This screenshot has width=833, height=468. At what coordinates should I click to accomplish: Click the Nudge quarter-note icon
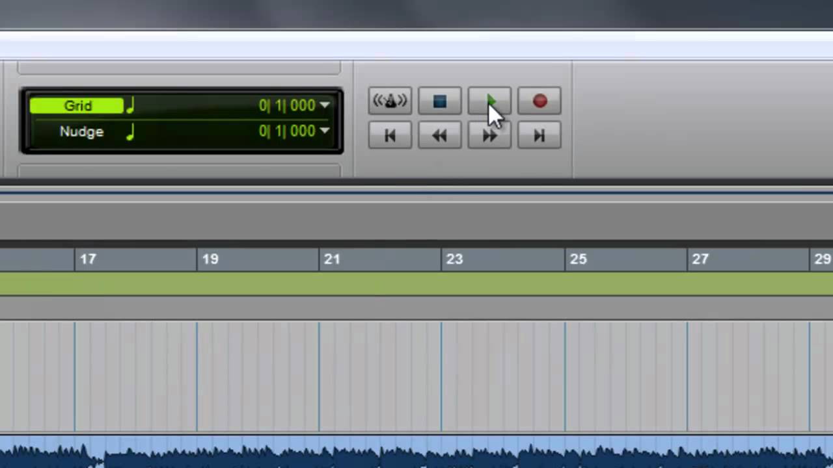(130, 131)
